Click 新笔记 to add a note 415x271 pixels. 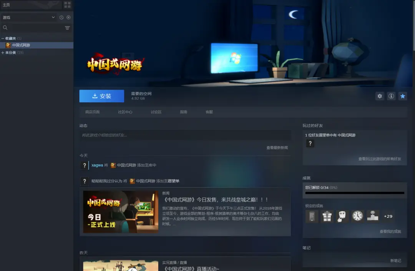396,261
